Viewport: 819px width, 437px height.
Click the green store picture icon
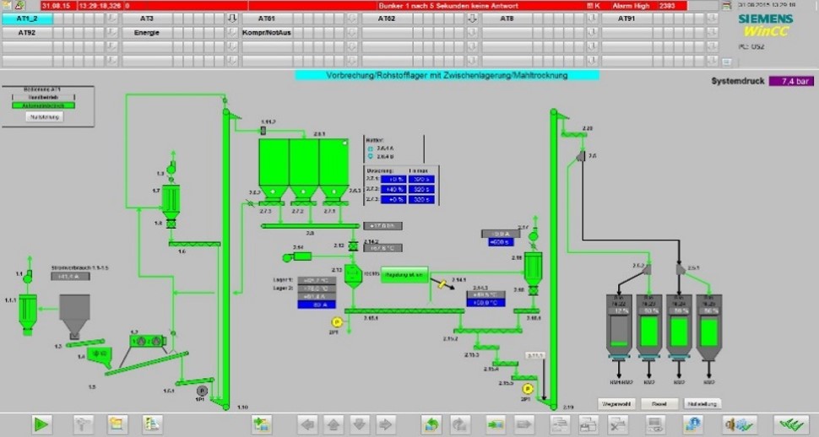(495, 424)
